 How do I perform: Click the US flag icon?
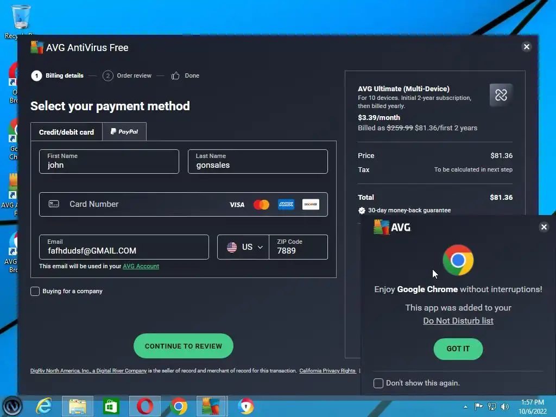coord(232,247)
